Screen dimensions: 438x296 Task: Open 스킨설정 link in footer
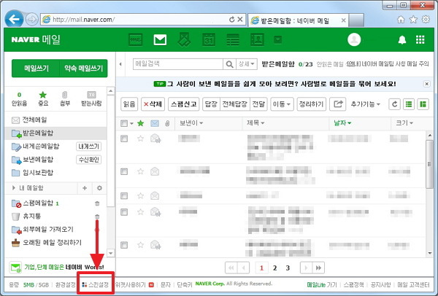(95, 285)
